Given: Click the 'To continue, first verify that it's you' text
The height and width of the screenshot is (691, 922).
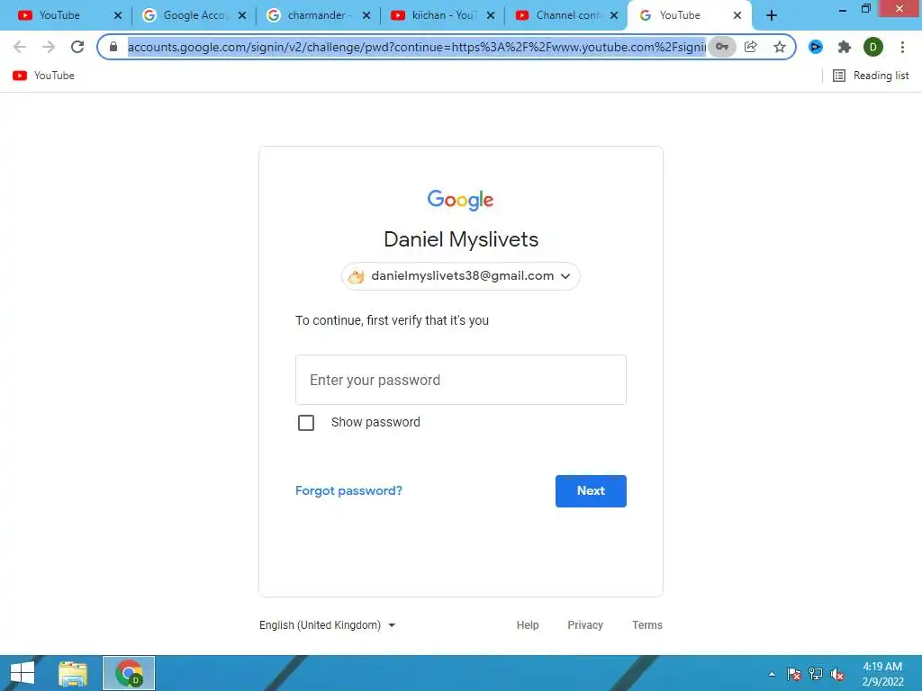Looking at the screenshot, I should coord(393,320).
